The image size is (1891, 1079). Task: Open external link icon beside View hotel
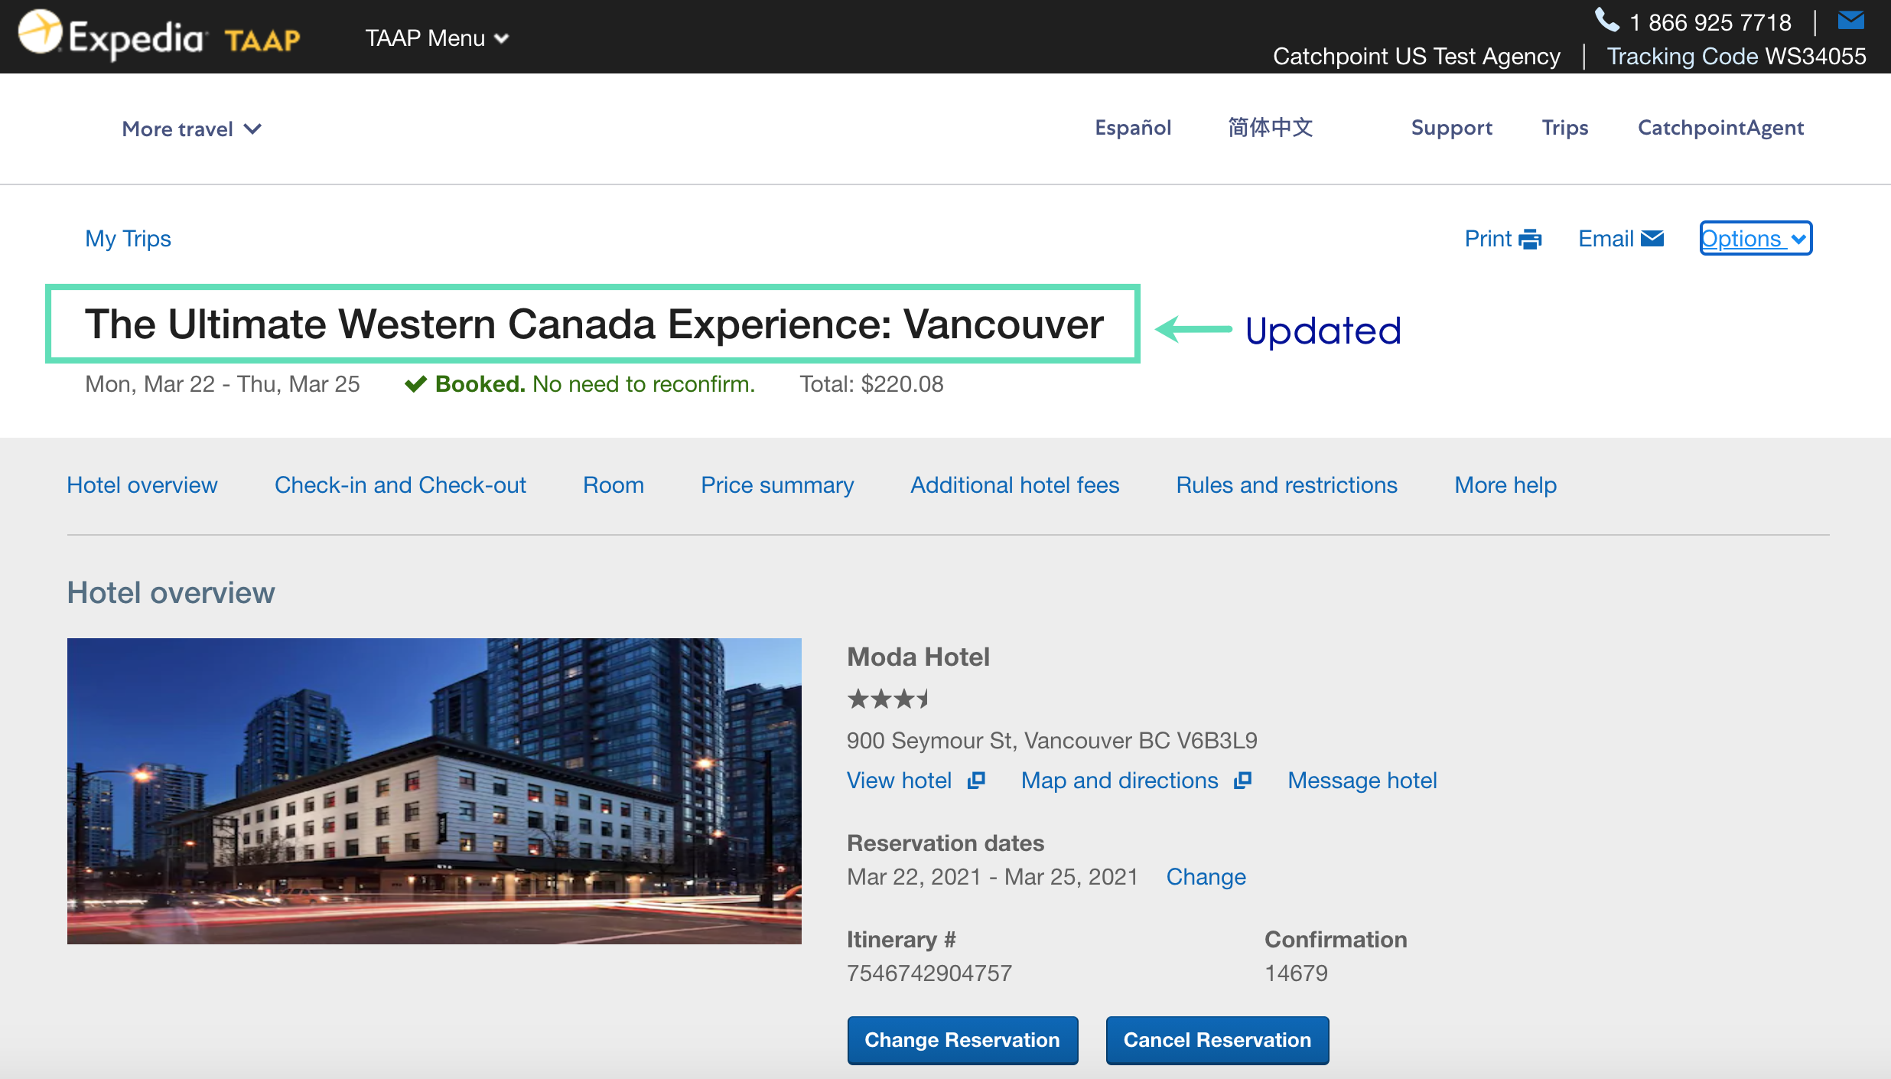point(976,780)
